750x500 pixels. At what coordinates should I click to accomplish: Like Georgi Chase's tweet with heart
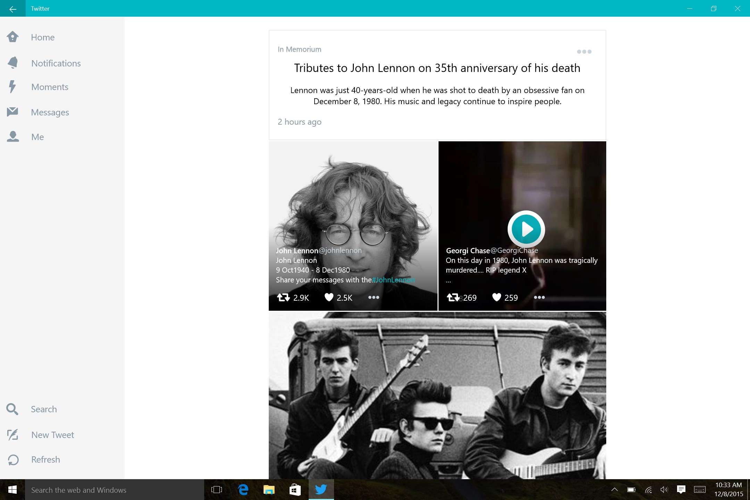point(497,298)
